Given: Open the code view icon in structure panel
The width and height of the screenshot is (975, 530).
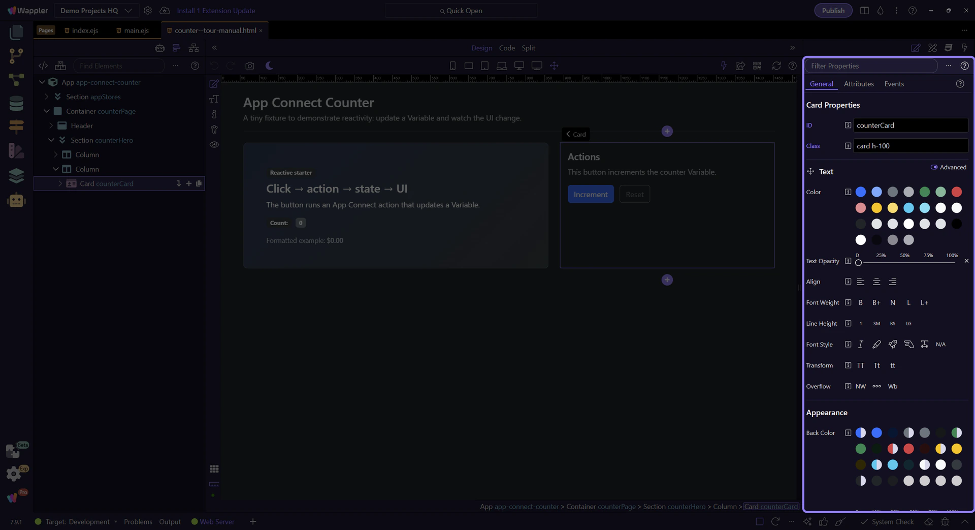Looking at the screenshot, I should pos(43,66).
